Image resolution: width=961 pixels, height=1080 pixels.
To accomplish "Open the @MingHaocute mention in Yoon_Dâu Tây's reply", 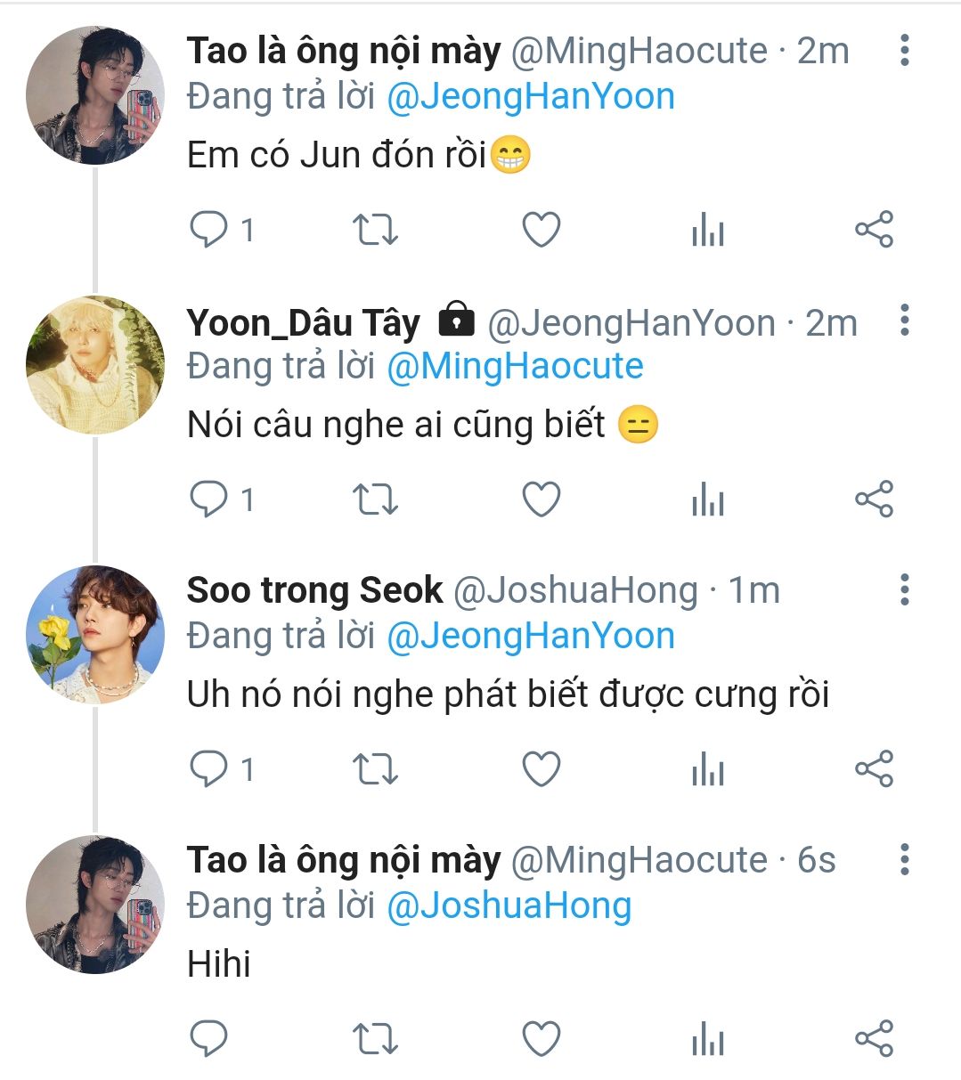I will (515, 366).
